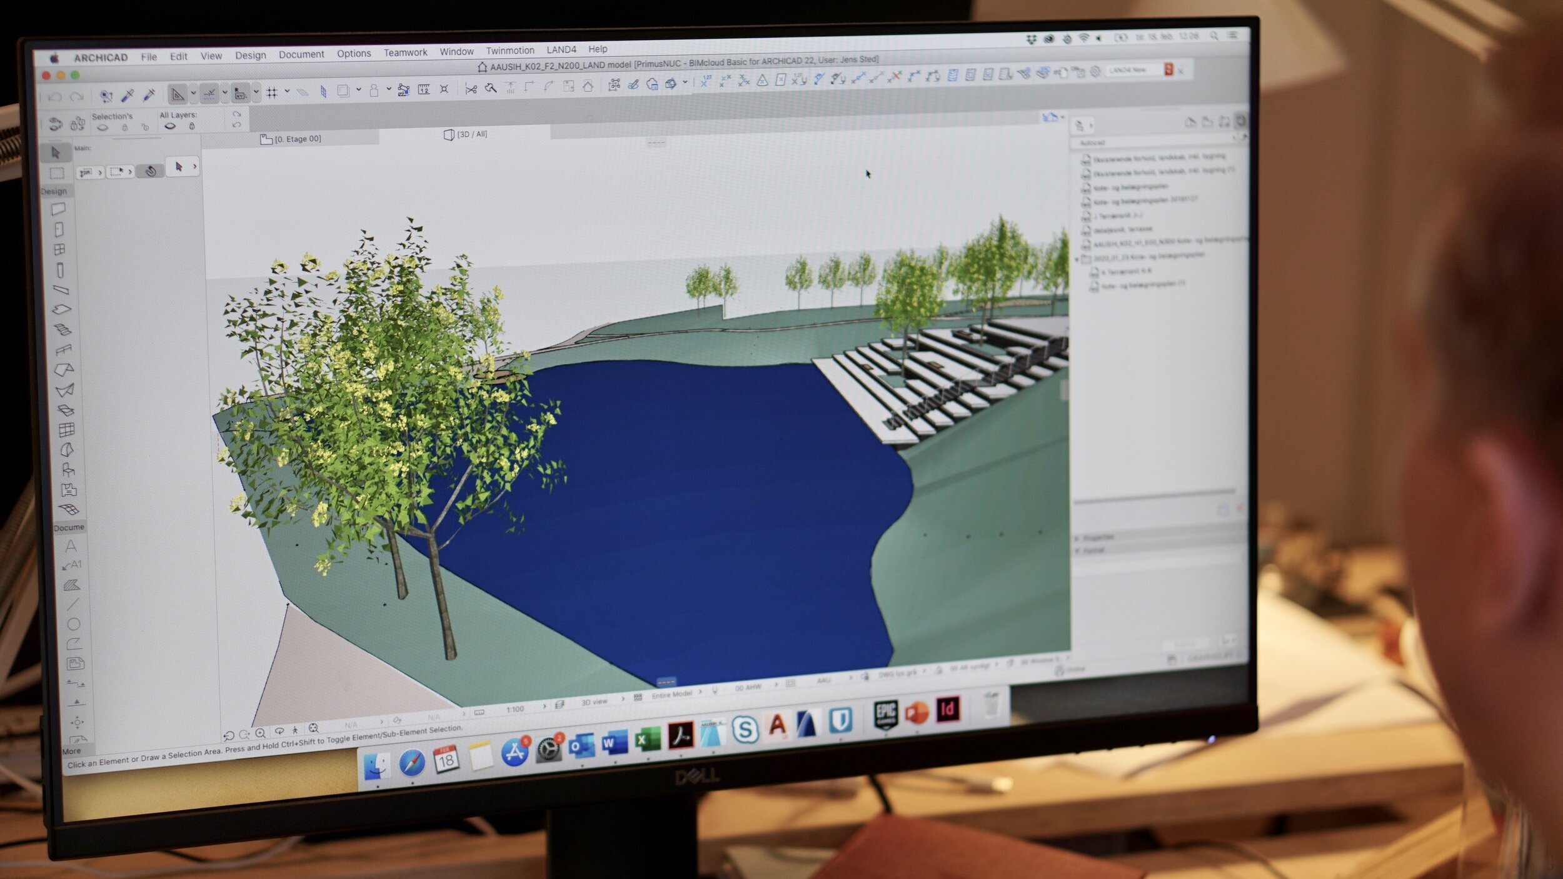Select the Curtain Wall tool in the toolbox
The width and height of the screenshot is (1563, 879).
pyautogui.click(x=66, y=429)
